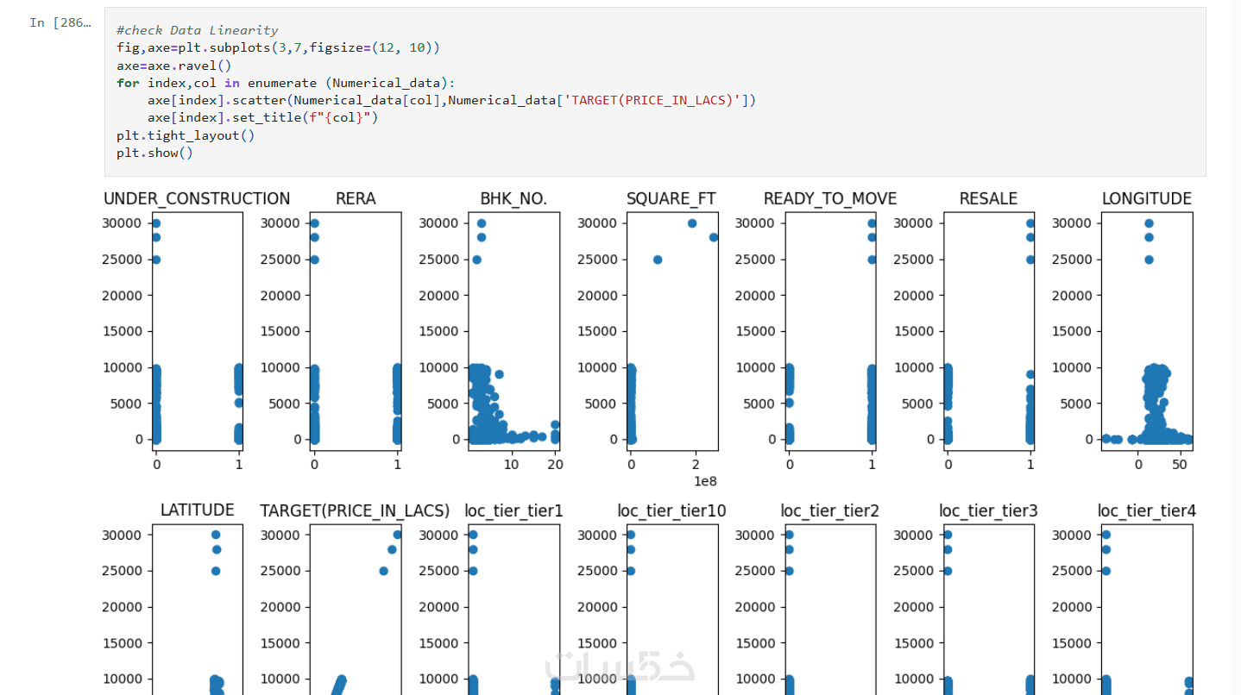Screen dimensions: 1241x695
Task: Click the READY_TO_MOVE plot title
Action: [830, 198]
